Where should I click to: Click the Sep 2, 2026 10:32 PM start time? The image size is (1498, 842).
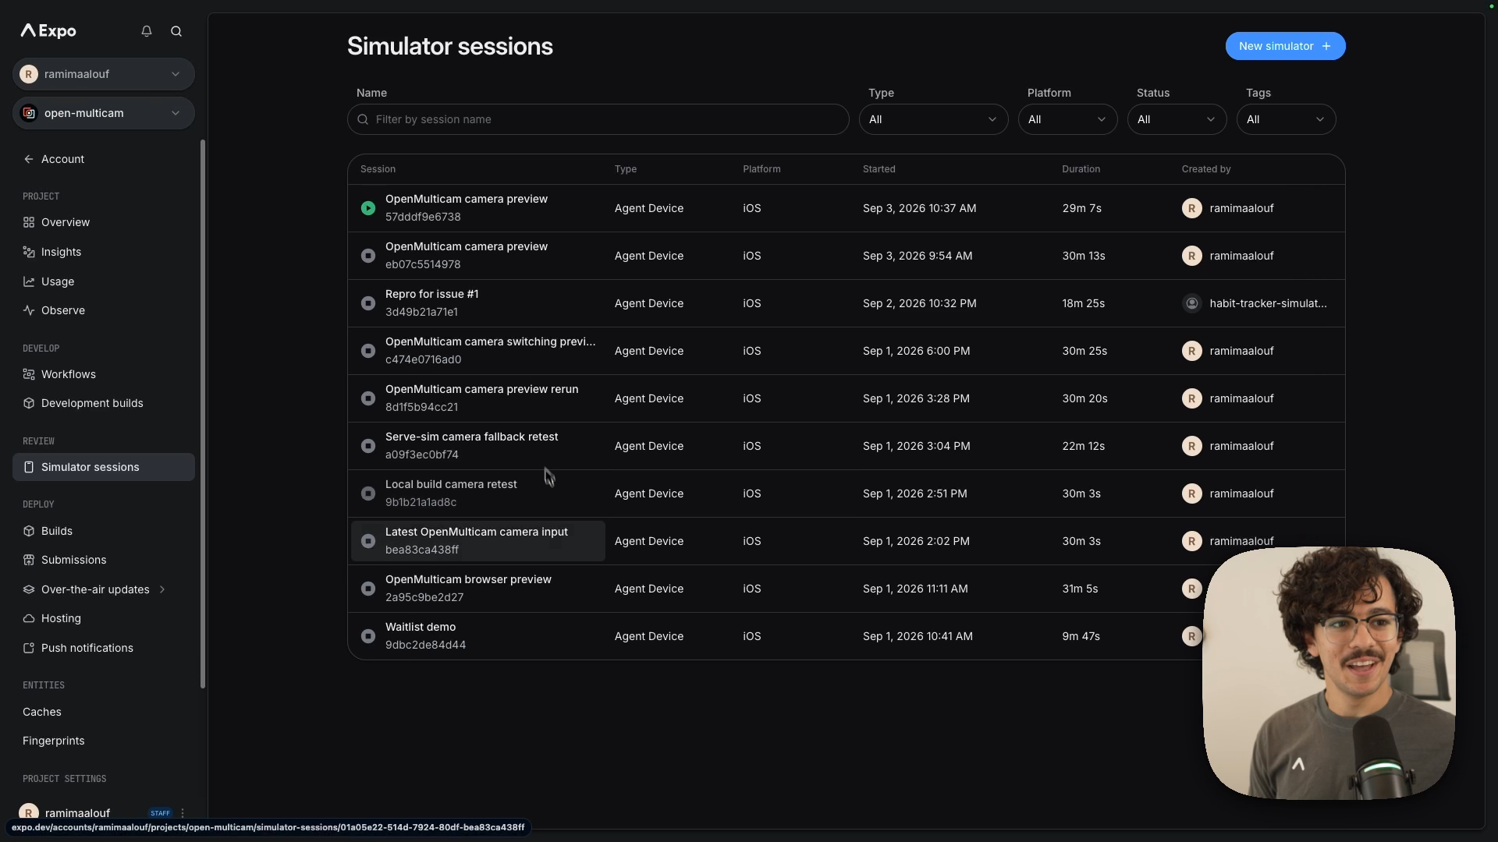pos(919,303)
